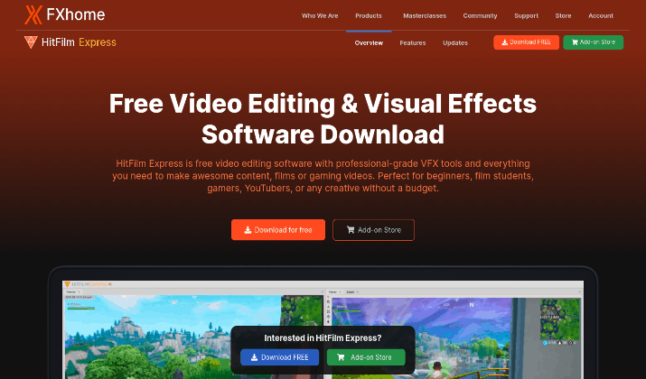646x379 pixels.
Task: Click download icon in Download for free
Action: pyautogui.click(x=248, y=230)
